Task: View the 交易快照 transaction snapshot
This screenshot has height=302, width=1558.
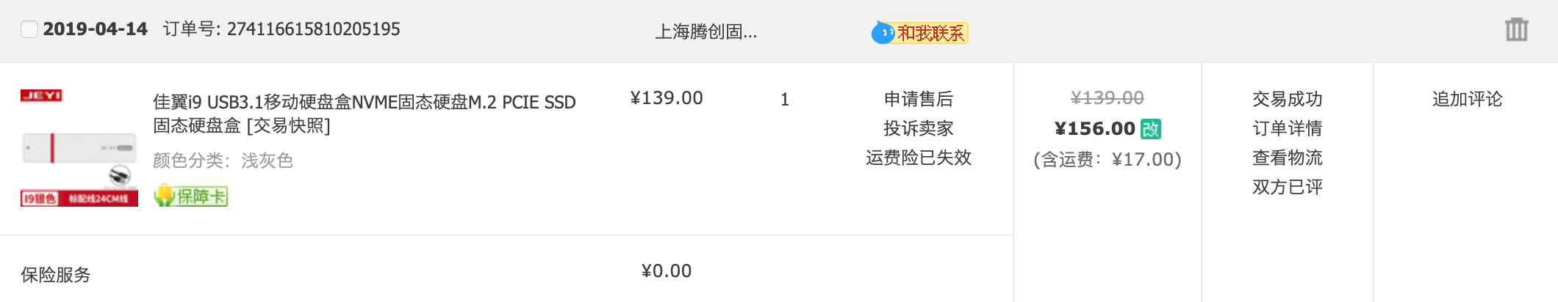Action: pyautogui.click(x=288, y=126)
